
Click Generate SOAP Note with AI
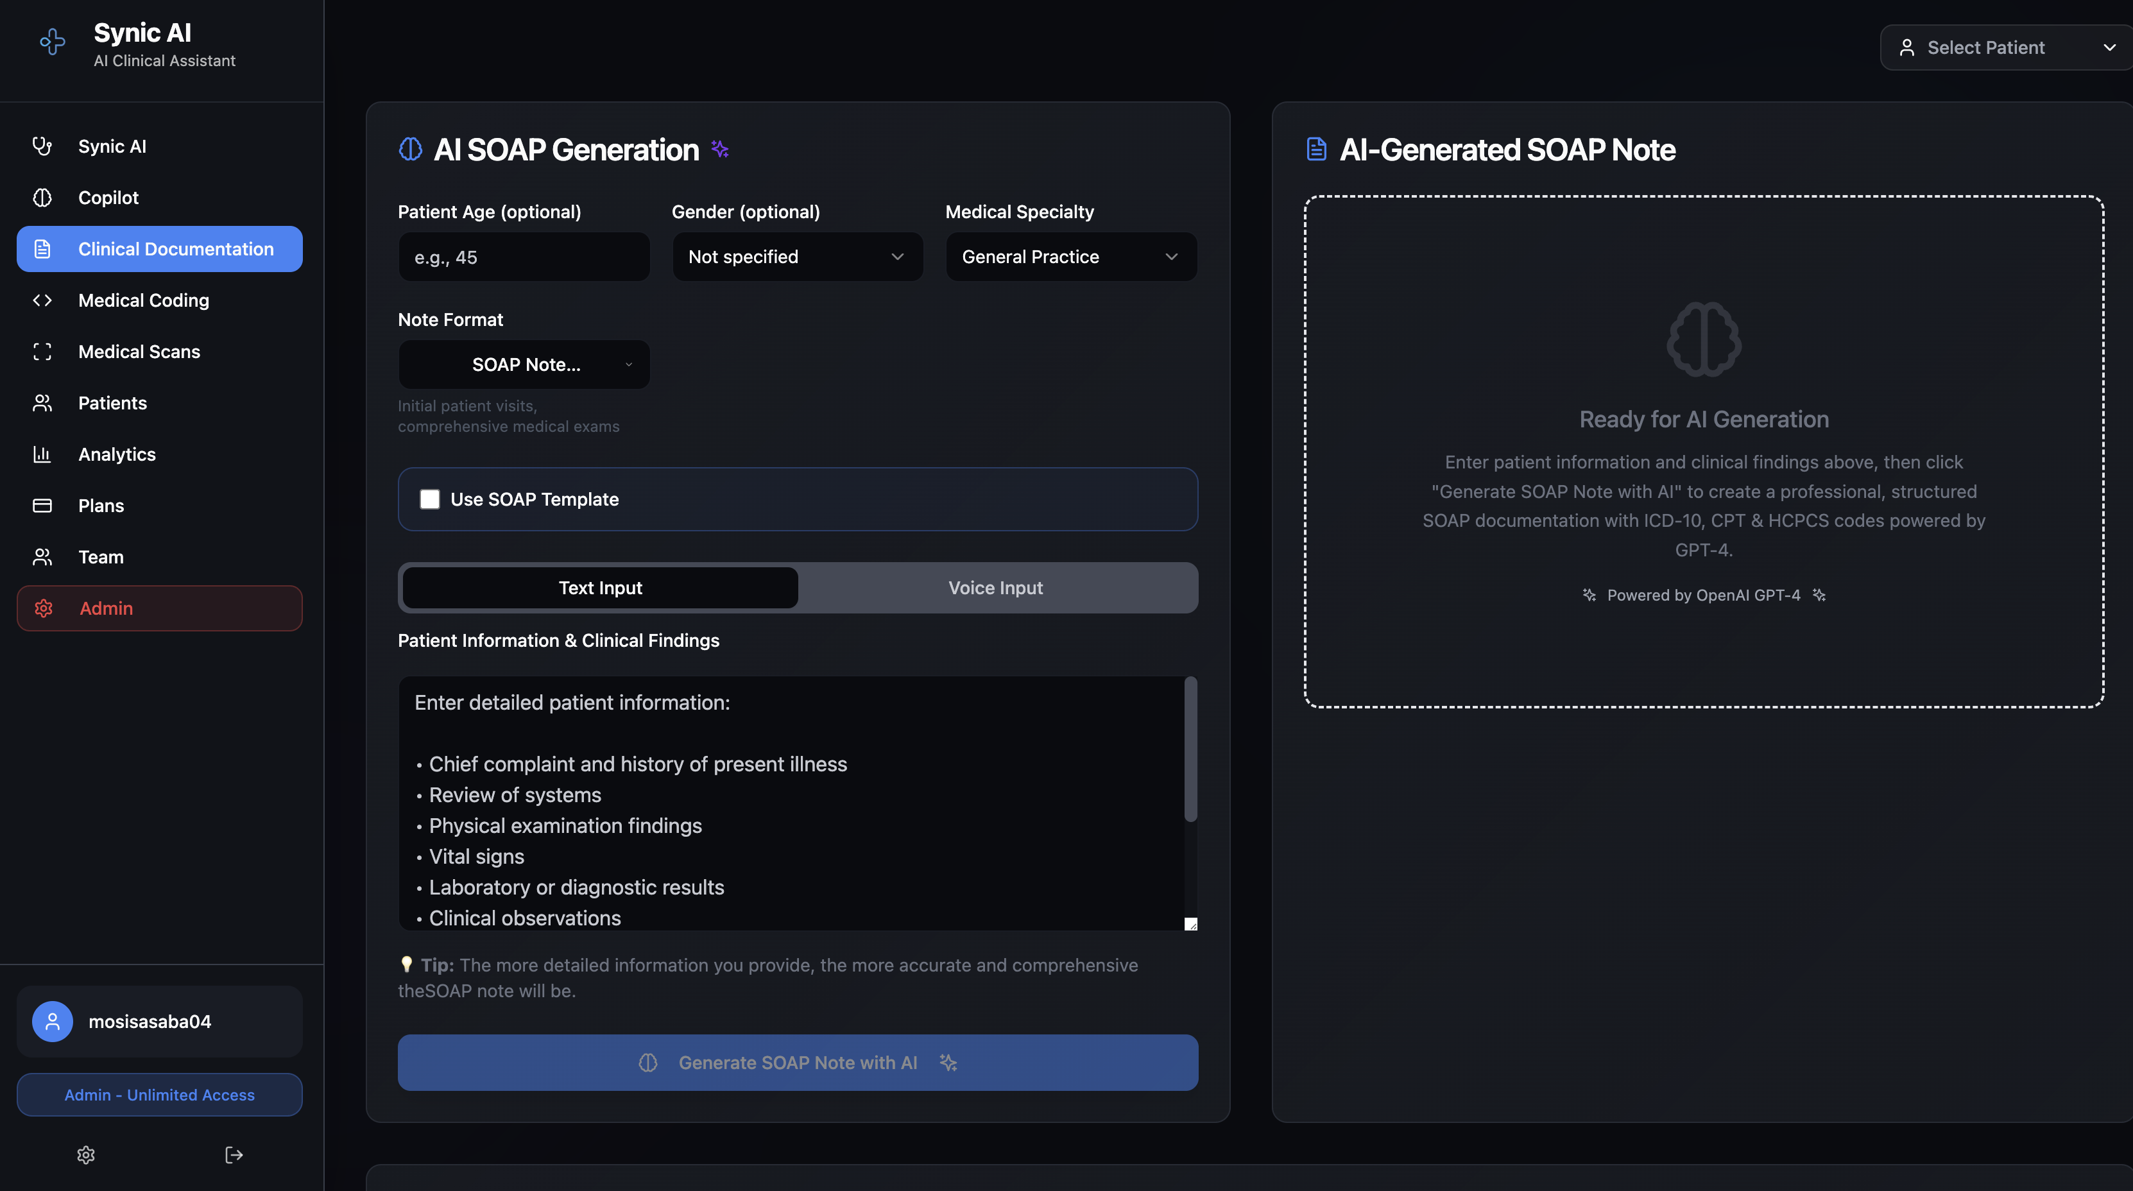(796, 1063)
